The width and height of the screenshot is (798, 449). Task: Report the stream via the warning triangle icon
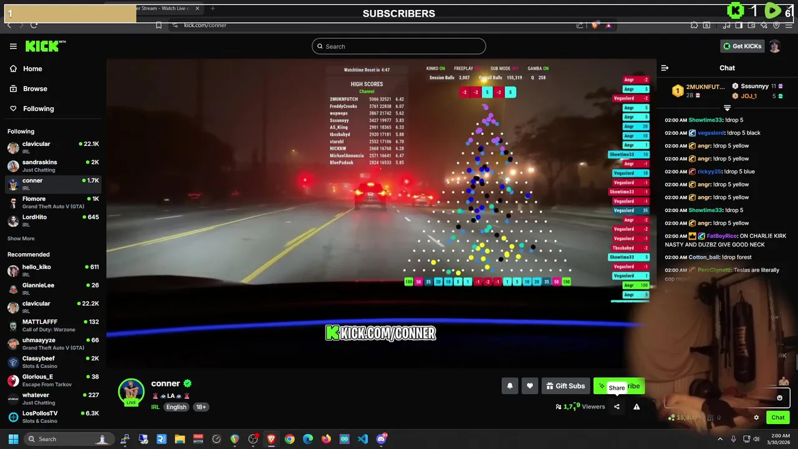tap(637, 407)
